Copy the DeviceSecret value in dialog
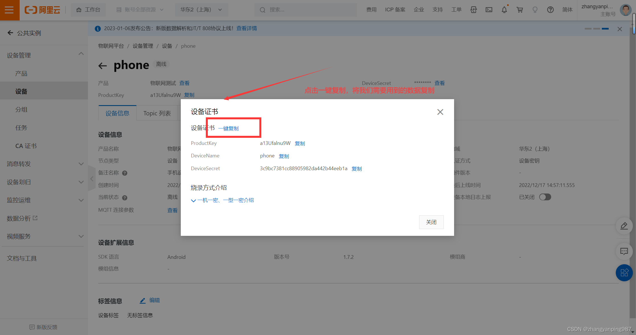636x335 pixels. [x=356, y=169]
